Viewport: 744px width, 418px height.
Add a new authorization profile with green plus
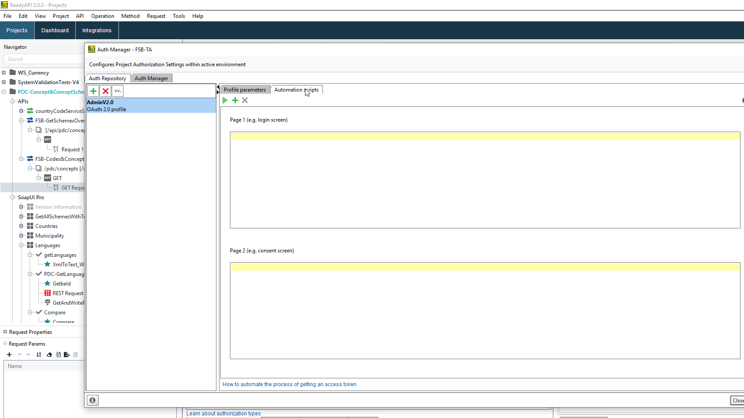[x=93, y=91]
